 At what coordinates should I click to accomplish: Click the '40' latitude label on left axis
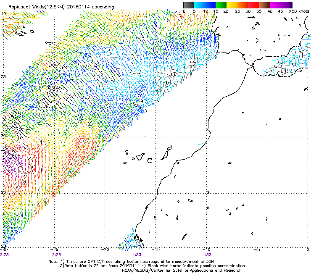[3, 13]
